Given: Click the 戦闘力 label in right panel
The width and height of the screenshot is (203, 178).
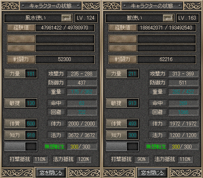Looking at the screenshot, I should click(x=123, y=59).
